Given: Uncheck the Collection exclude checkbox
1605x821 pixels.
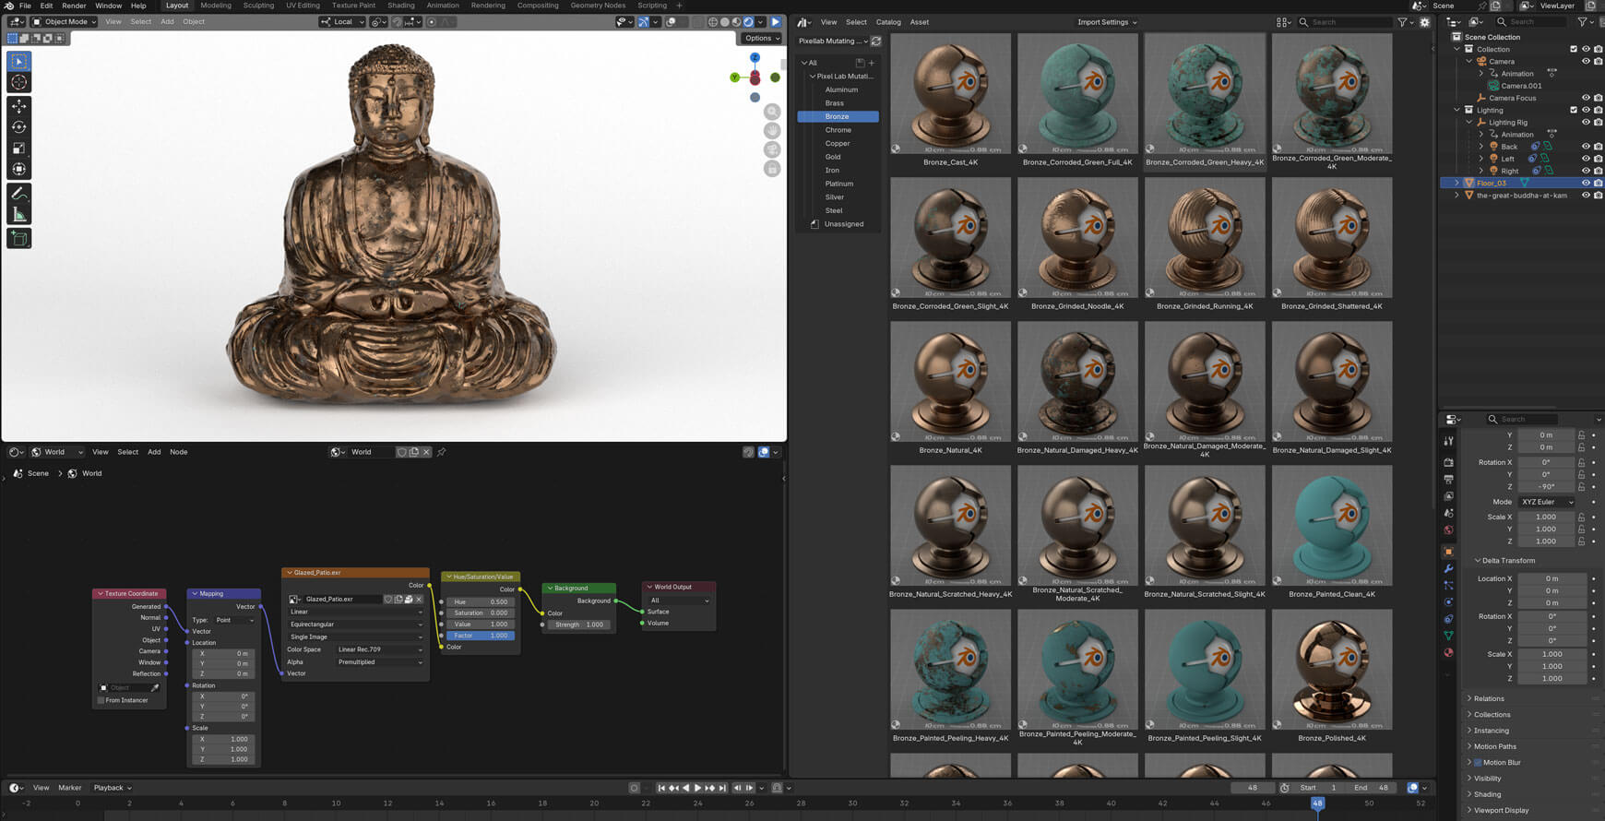Looking at the screenshot, I should (x=1574, y=49).
